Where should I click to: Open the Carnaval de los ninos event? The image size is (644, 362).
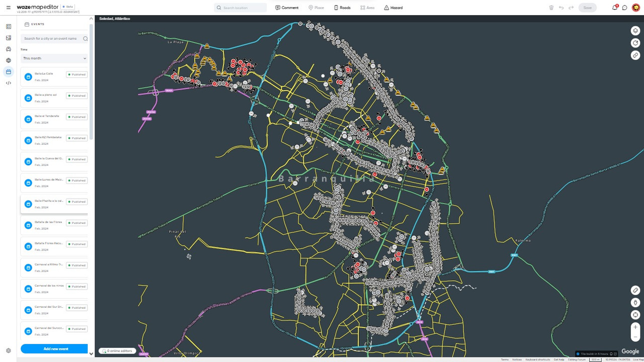pyautogui.click(x=54, y=289)
